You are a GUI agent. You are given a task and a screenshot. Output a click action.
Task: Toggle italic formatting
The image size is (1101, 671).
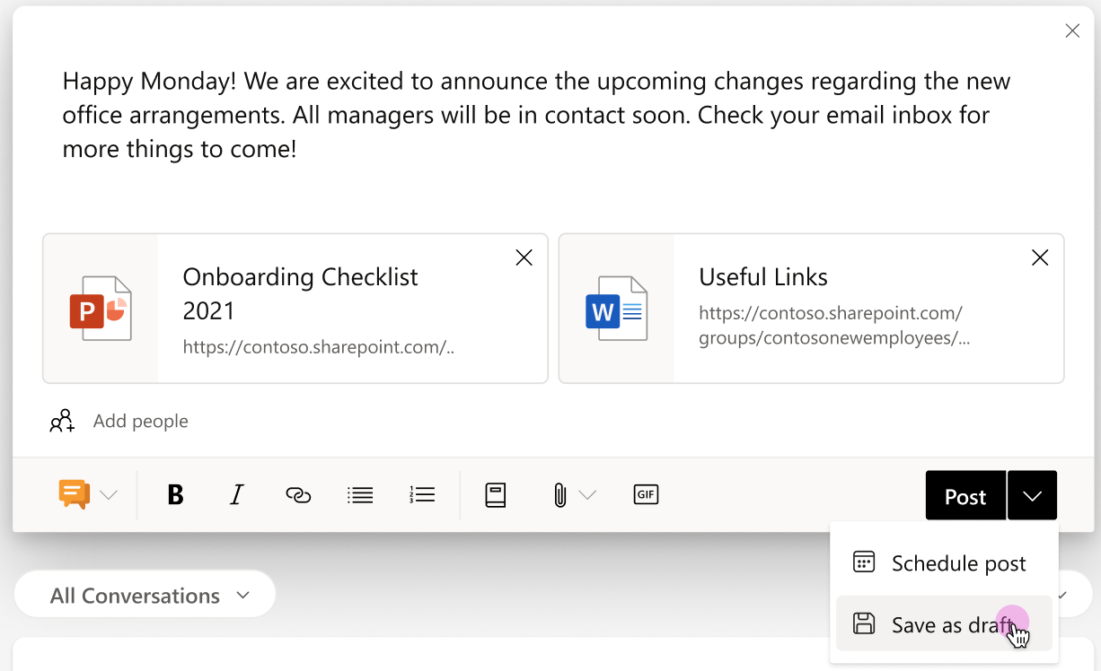coord(236,494)
